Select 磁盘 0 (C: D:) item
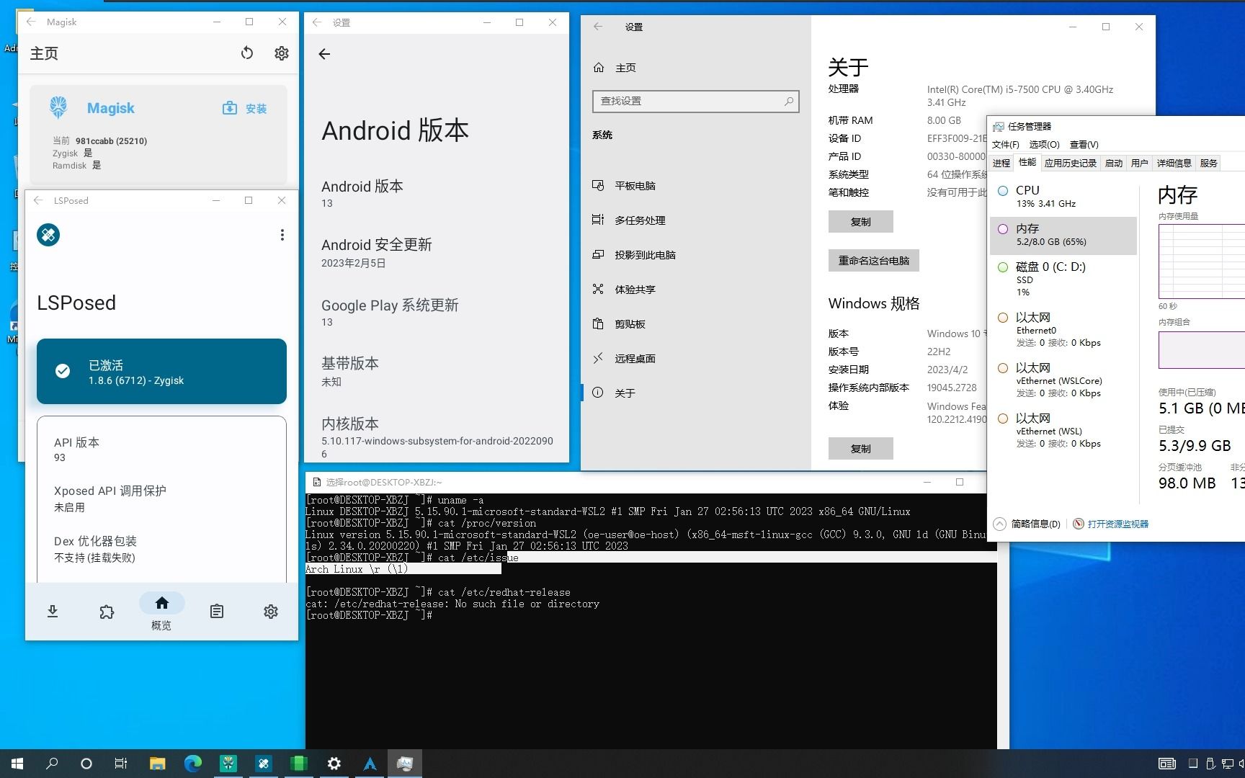This screenshot has height=778, width=1245. [x=1063, y=279]
